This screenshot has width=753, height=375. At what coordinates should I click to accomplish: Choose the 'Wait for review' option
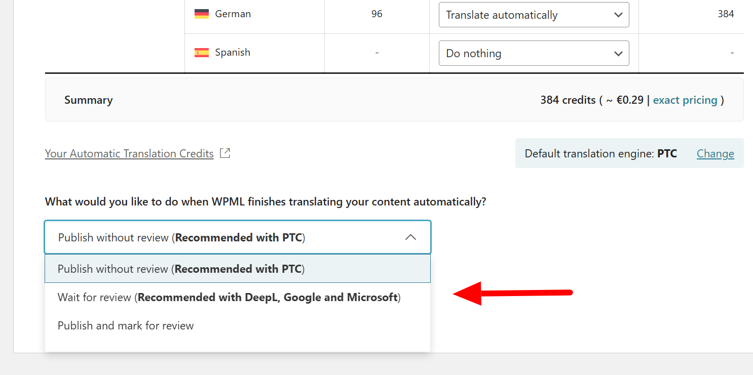click(229, 298)
